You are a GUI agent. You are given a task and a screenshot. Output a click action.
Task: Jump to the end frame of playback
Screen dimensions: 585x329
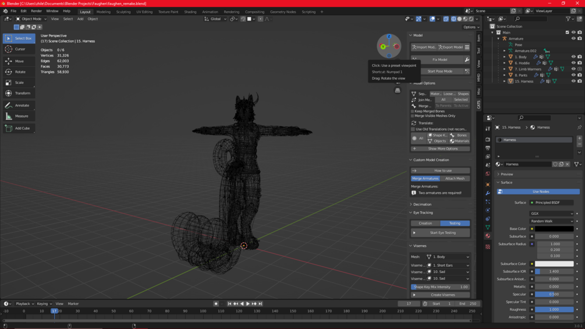click(x=260, y=303)
